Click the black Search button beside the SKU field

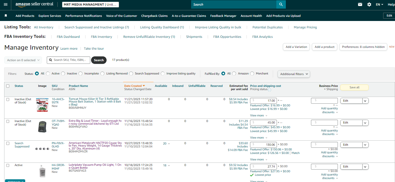pyautogui.click(x=99, y=60)
